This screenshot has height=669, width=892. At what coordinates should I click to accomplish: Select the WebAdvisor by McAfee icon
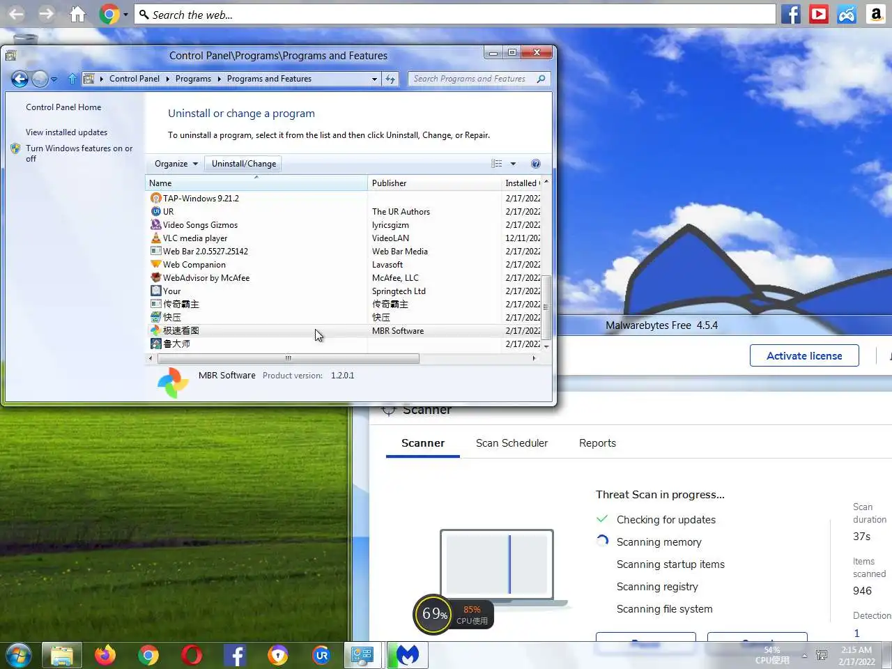pos(156,278)
